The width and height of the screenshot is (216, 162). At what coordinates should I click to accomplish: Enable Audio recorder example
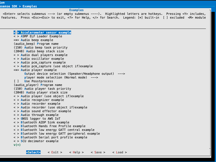point(37,104)
